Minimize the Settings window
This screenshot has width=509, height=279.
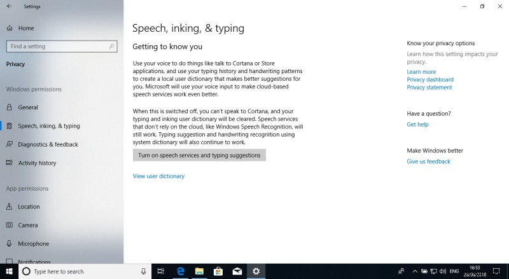point(464,6)
